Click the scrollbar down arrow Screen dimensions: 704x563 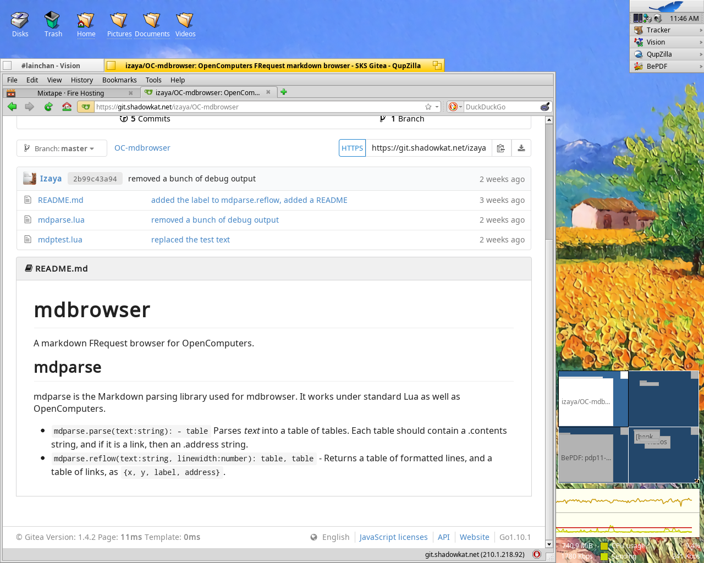coord(549,544)
